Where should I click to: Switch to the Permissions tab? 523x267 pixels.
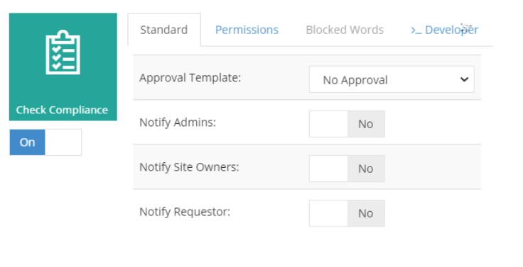pyautogui.click(x=247, y=30)
